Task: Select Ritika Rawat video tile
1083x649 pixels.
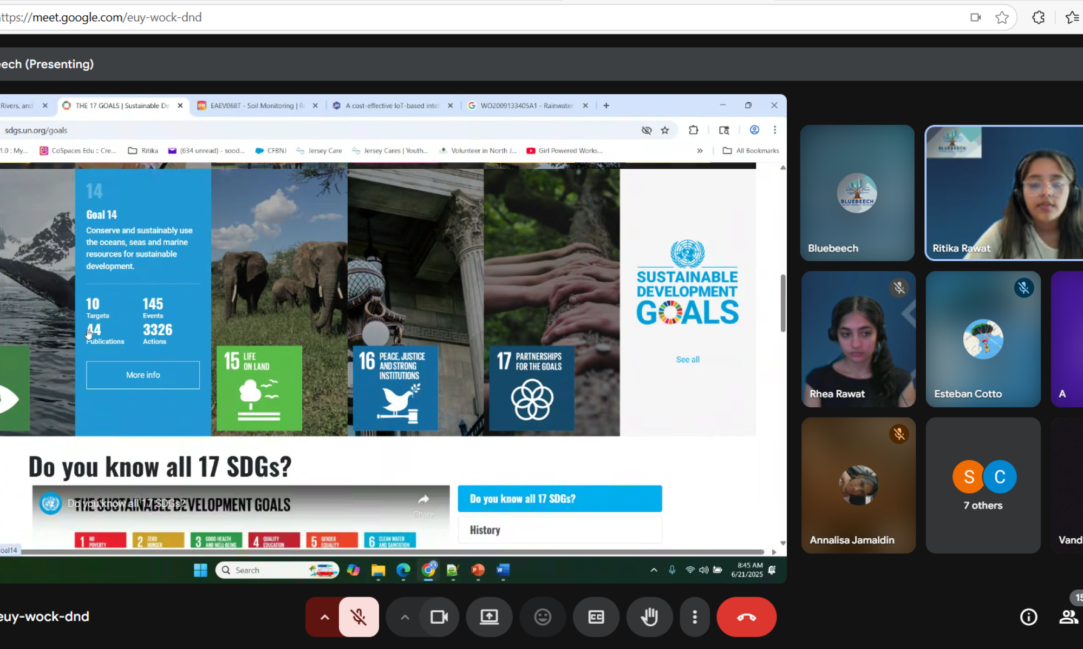Action: point(1004,193)
